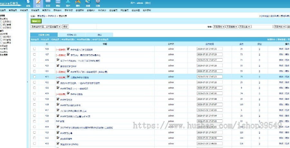Tick the checkbox for ID 418
The image size is (290, 148).
[34, 105]
